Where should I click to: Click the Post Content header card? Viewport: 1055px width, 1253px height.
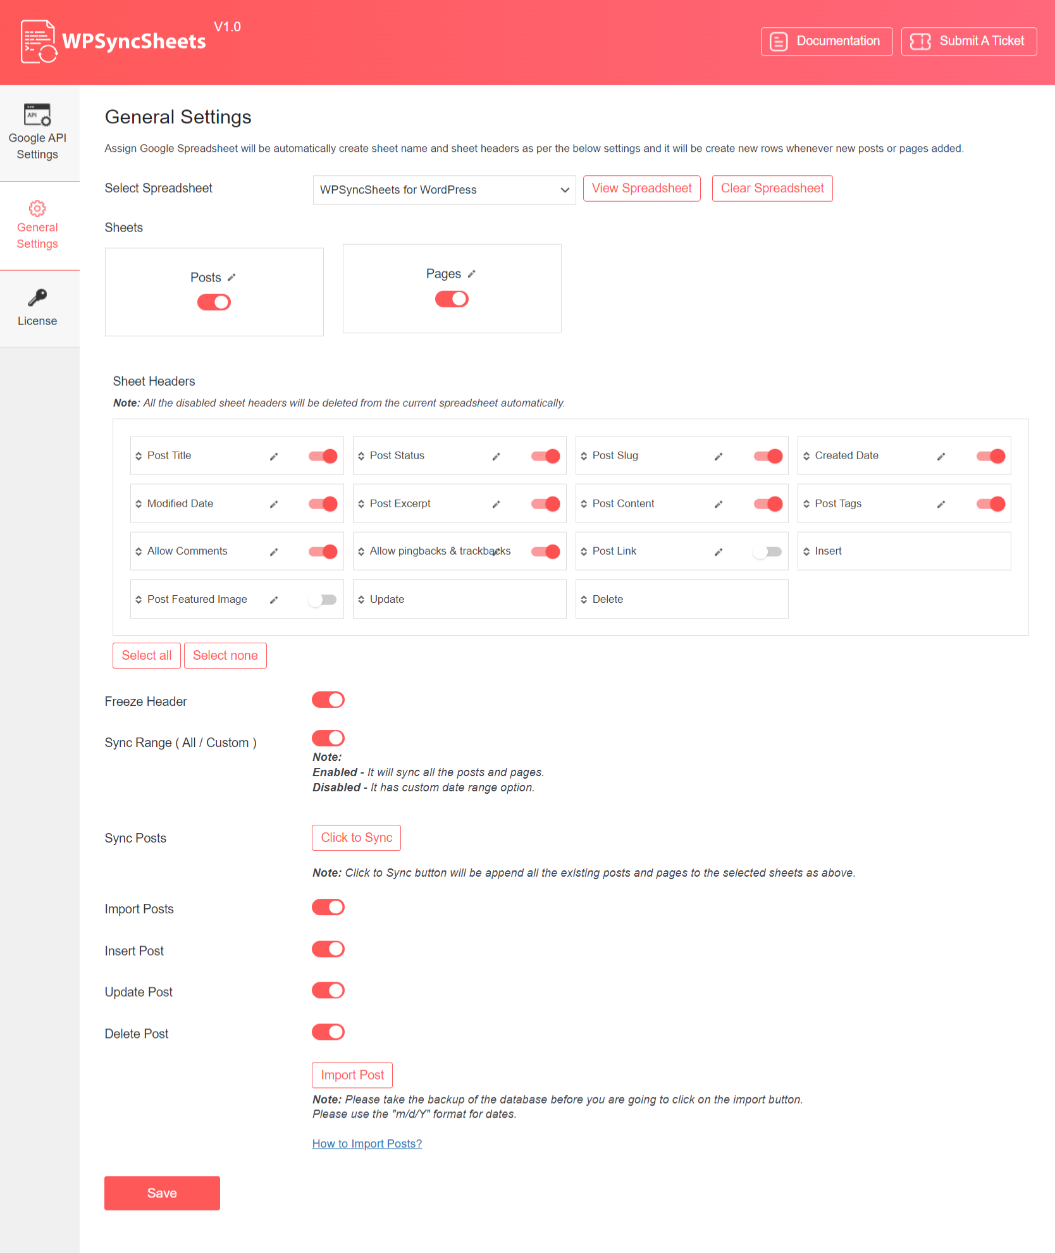[682, 503]
